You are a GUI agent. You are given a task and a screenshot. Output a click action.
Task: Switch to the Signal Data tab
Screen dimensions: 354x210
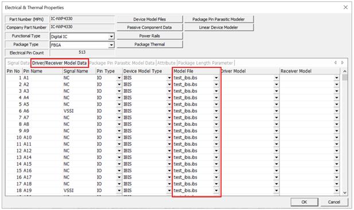(18, 63)
